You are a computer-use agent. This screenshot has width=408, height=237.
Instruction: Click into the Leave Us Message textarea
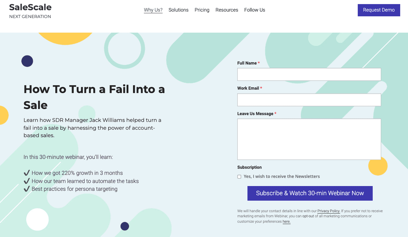pos(309,139)
